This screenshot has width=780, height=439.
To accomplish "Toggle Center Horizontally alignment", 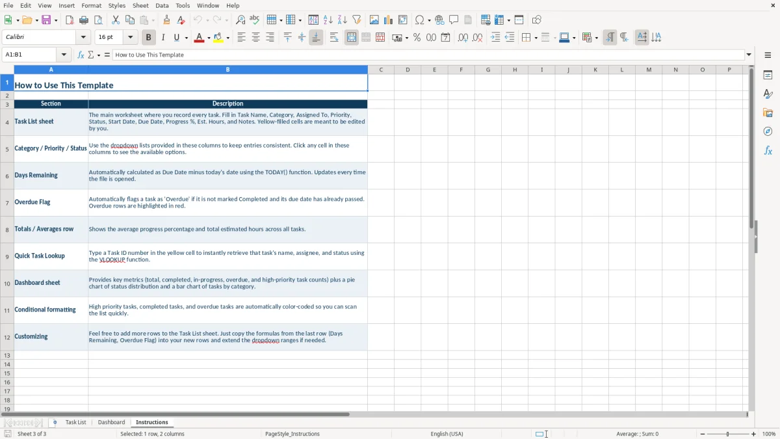I will pyautogui.click(x=255, y=38).
